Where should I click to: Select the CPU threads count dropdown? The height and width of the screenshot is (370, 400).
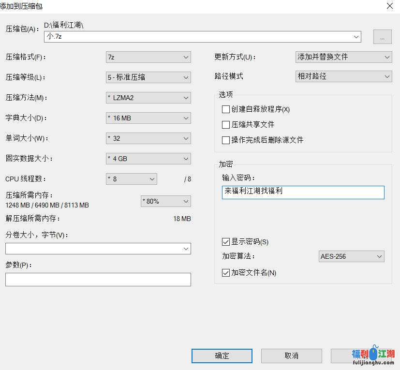tap(132, 179)
